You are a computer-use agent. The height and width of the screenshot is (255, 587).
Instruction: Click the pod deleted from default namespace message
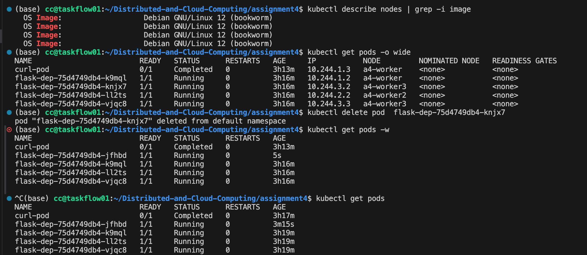[150, 121]
